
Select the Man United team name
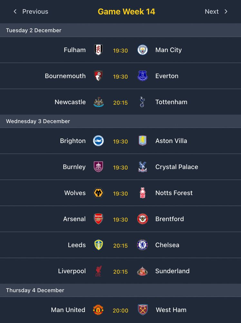click(x=68, y=310)
